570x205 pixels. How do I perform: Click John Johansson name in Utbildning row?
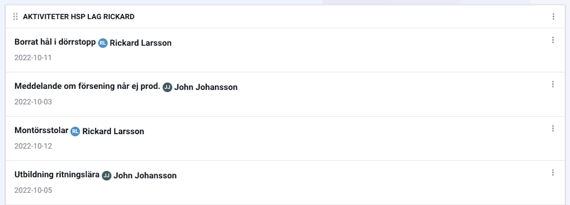point(145,176)
